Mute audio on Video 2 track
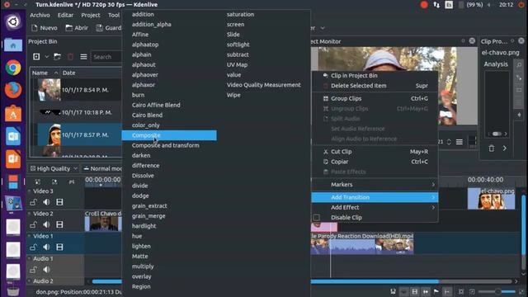The width and height of the screenshot is (528, 297). pos(46,224)
